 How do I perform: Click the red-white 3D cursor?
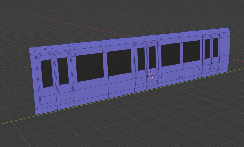coord(150,76)
